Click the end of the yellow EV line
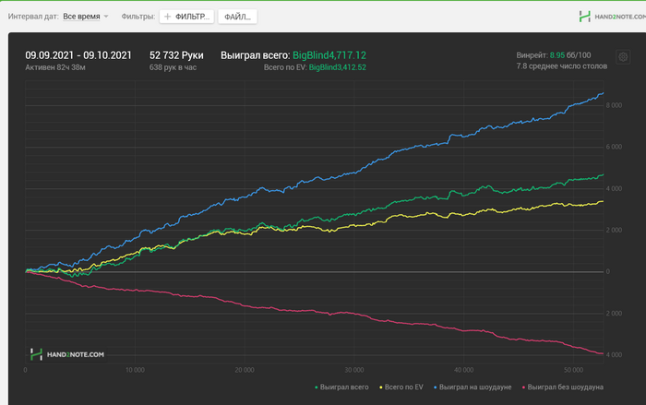Viewport: 646px width, 405px height. 604,201
